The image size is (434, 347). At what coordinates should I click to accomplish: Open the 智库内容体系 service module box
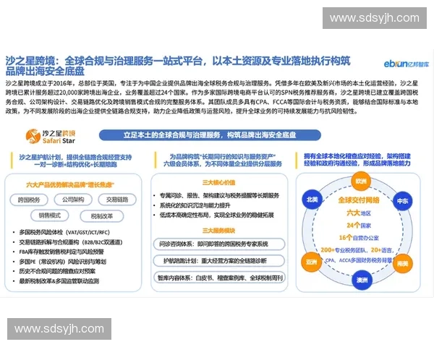219,278
